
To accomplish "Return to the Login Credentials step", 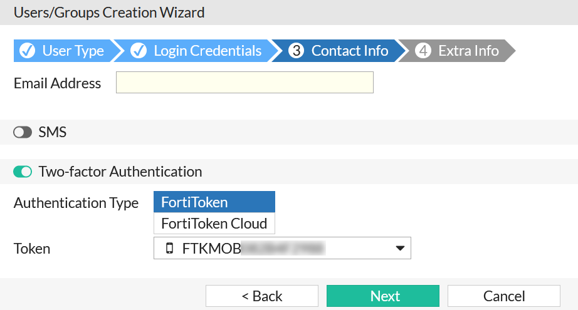I will coord(207,51).
